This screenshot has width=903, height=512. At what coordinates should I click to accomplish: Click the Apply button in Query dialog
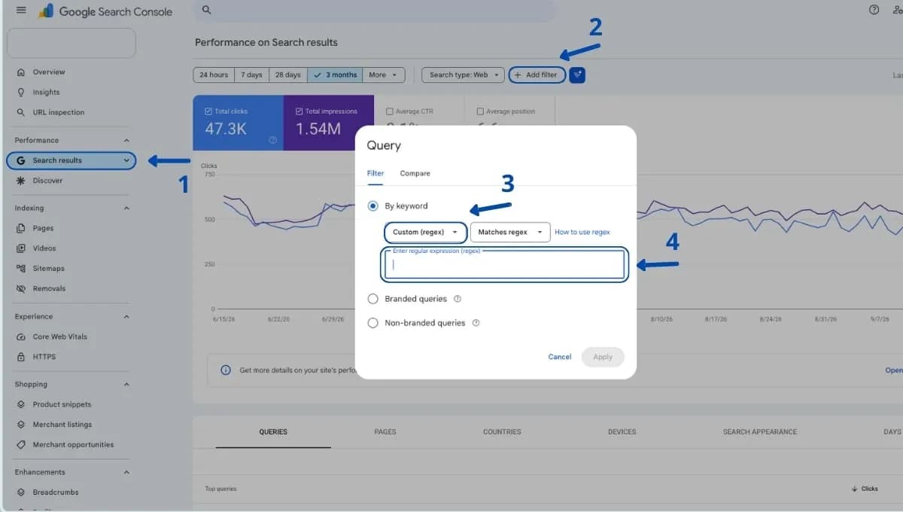[603, 357]
